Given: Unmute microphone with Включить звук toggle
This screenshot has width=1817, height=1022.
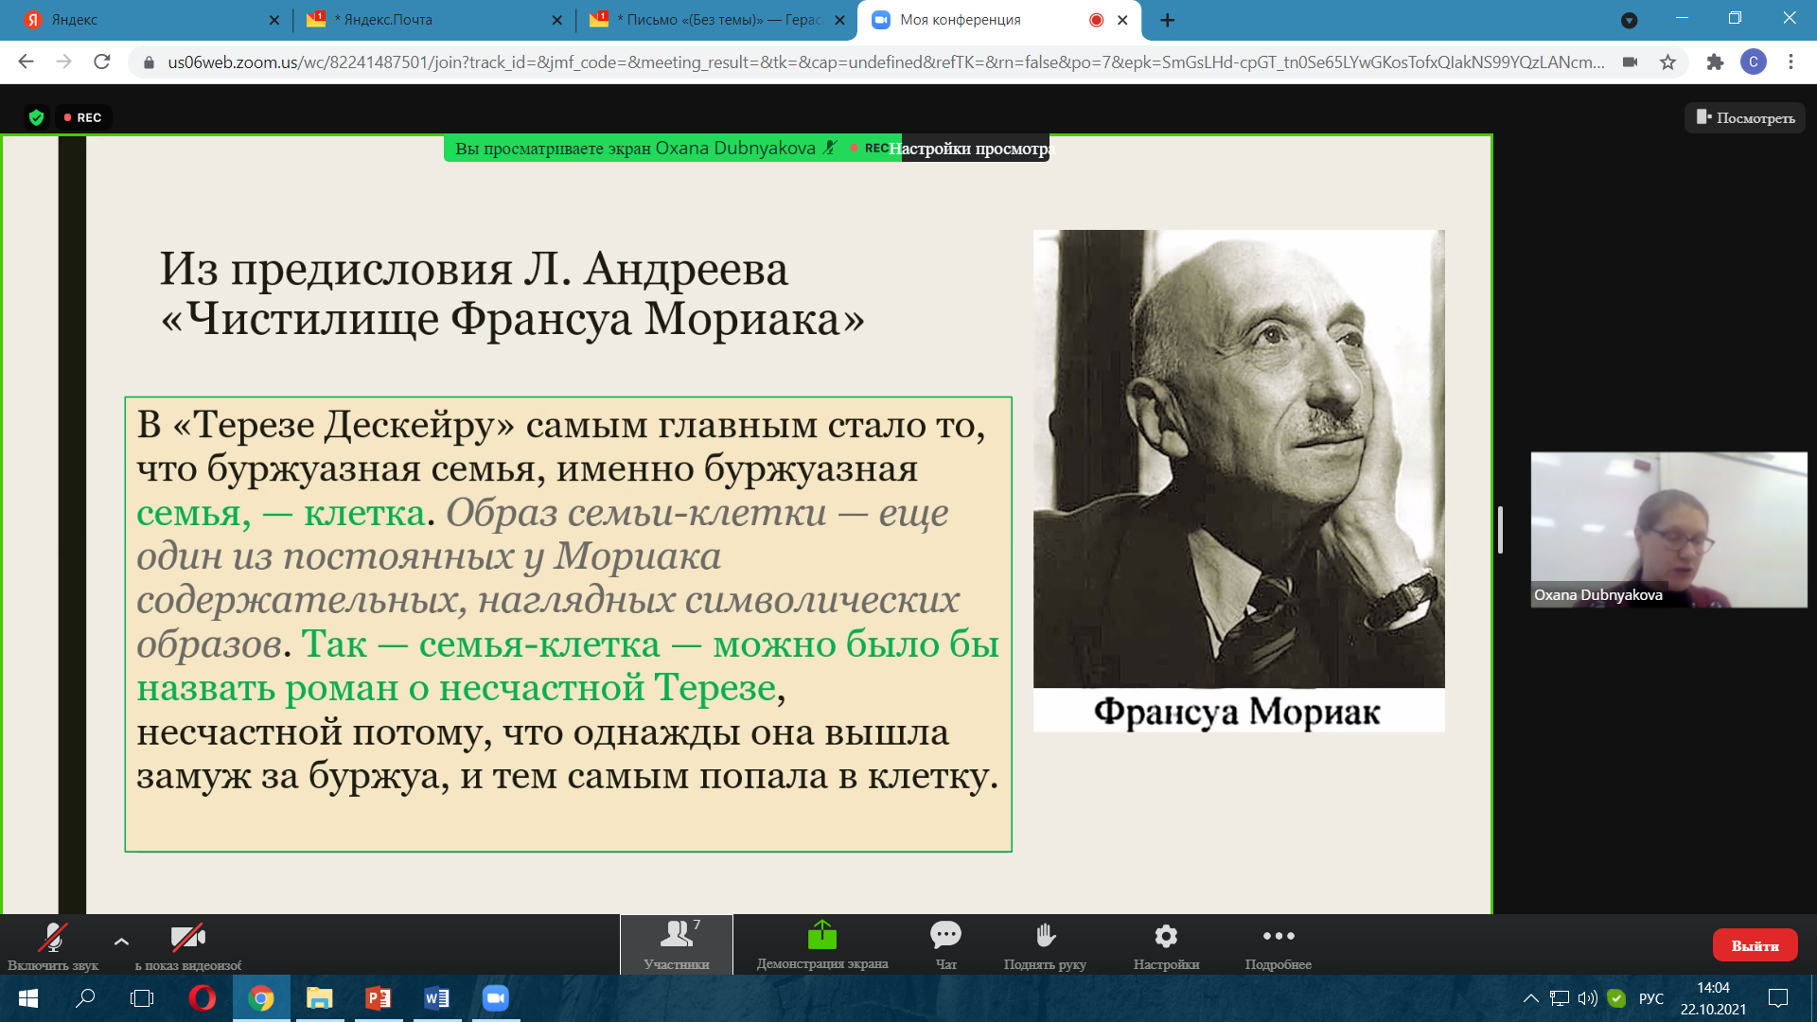Looking at the screenshot, I should click(x=52, y=939).
